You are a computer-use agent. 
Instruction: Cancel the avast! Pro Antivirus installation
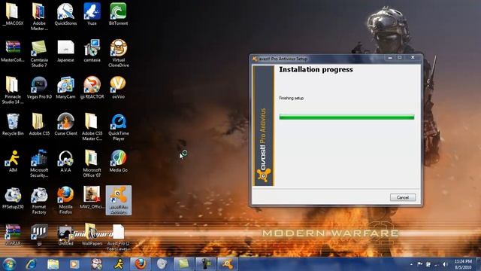[x=403, y=197]
